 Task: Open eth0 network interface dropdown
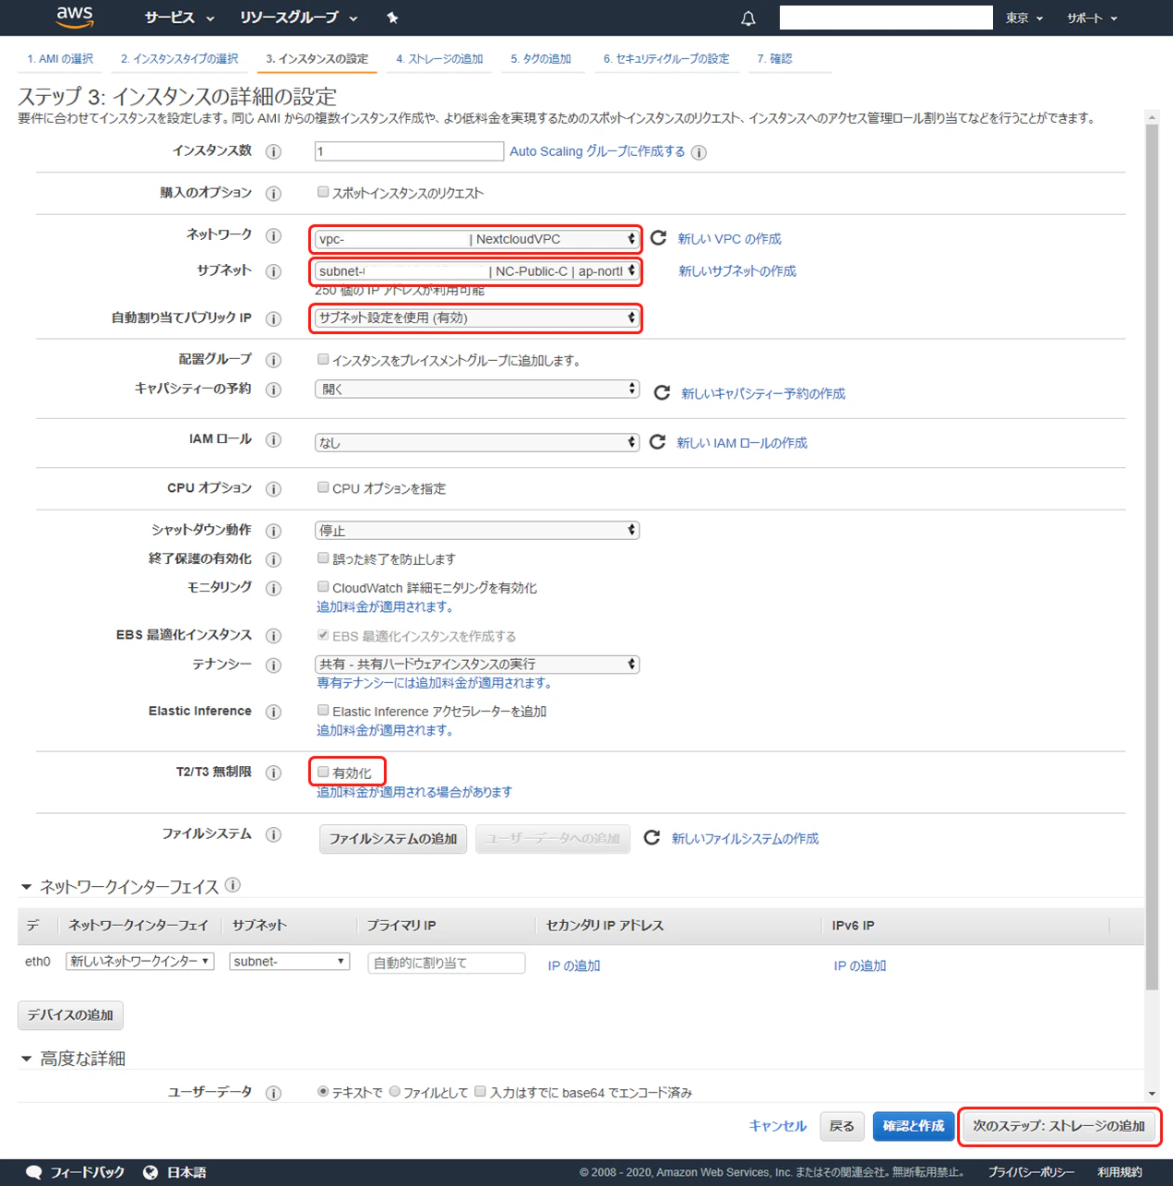(x=140, y=962)
